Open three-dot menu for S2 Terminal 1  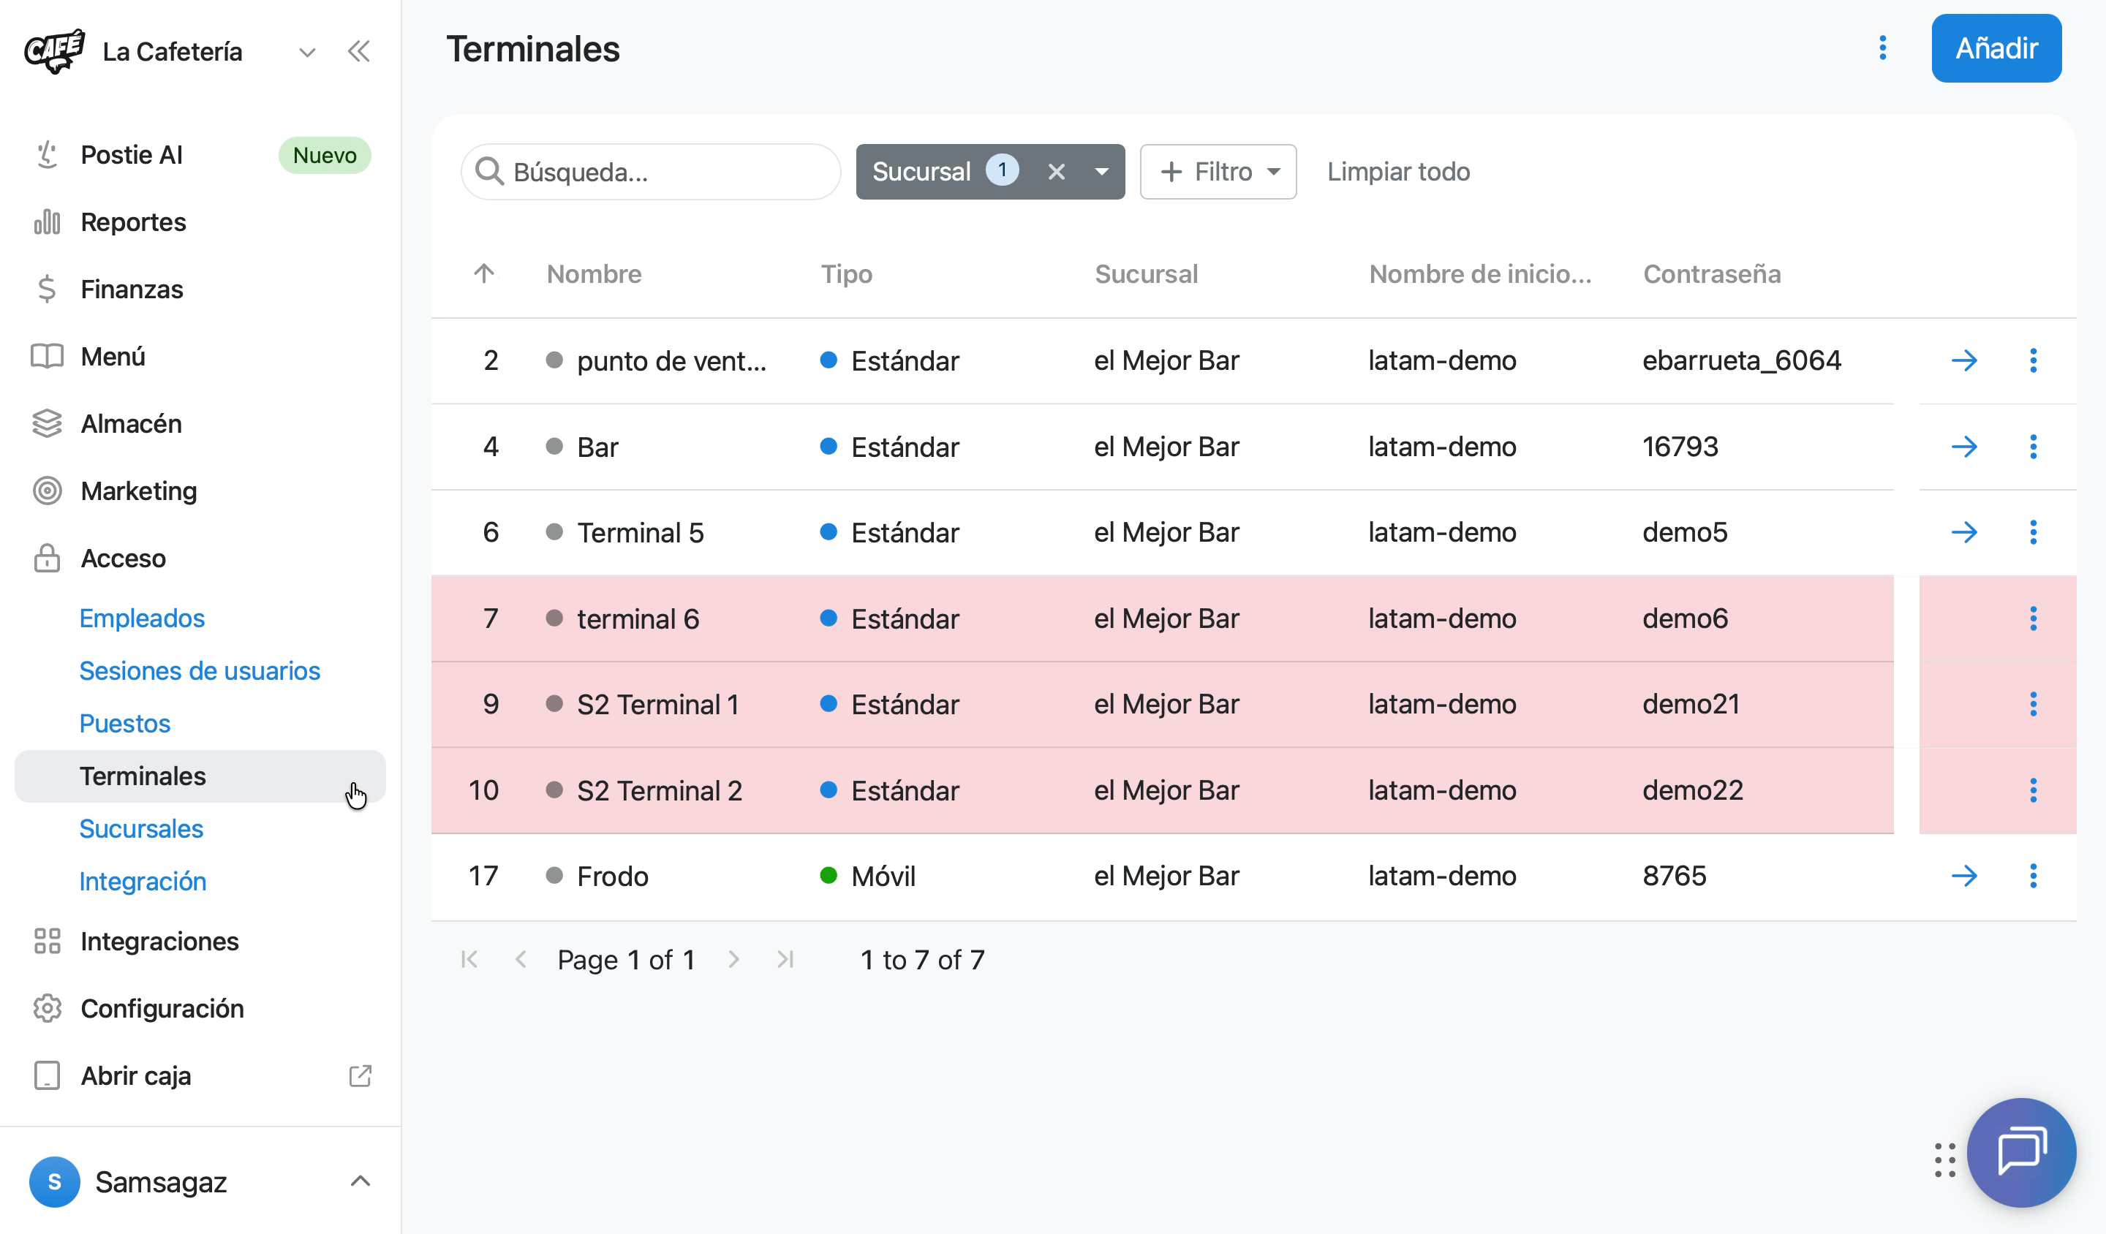[x=2034, y=704]
